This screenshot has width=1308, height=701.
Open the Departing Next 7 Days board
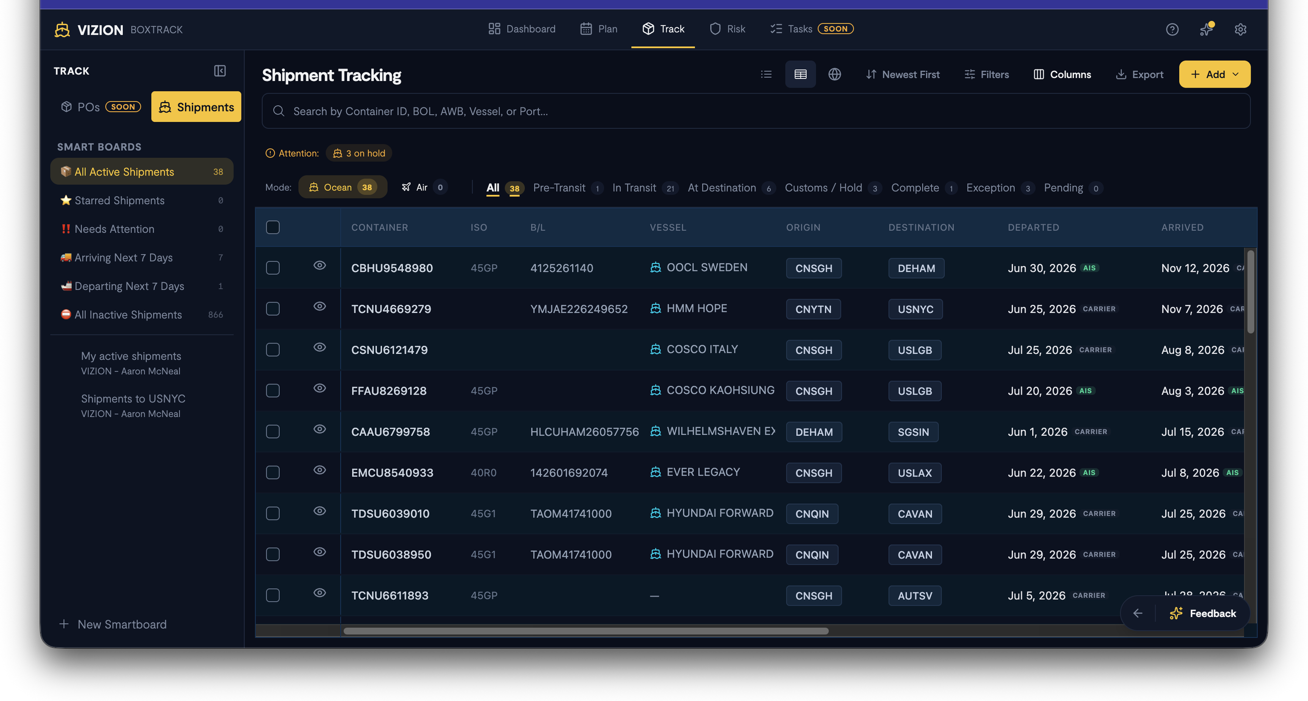[142, 286]
